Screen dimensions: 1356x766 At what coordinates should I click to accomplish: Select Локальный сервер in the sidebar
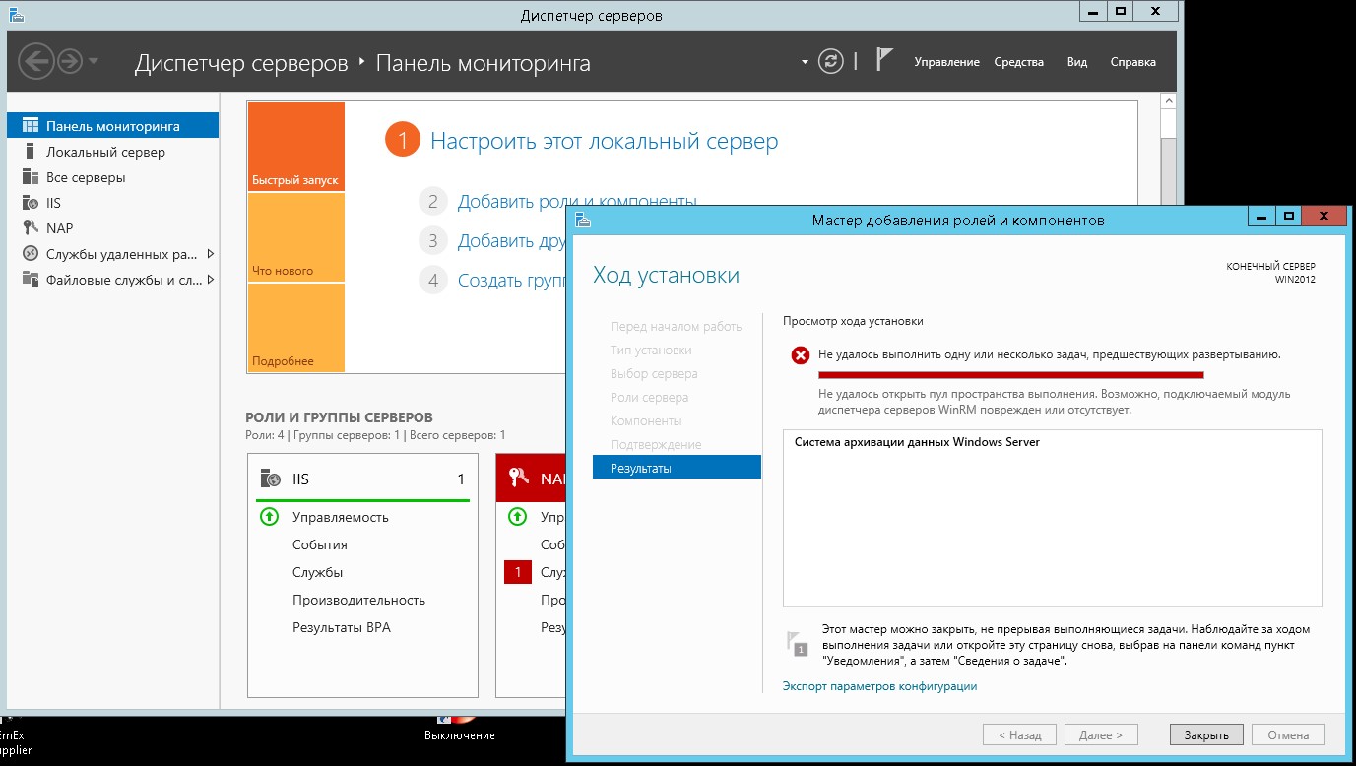[x=112, y=152]
